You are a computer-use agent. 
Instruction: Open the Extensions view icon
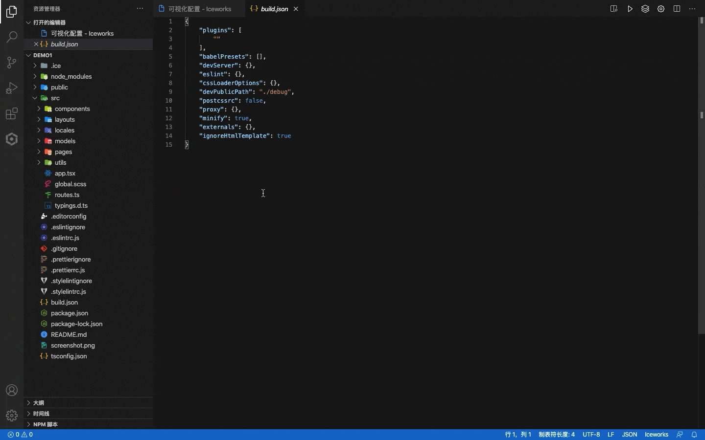11,113
